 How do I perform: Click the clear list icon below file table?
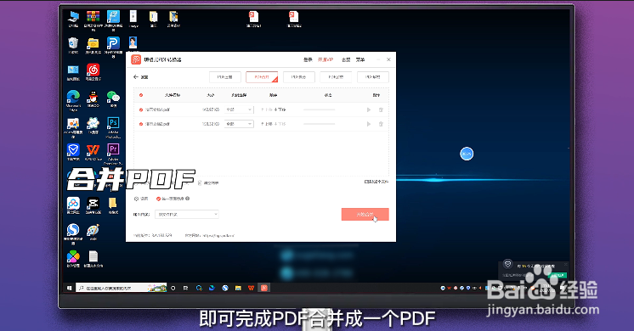point(200,182)
